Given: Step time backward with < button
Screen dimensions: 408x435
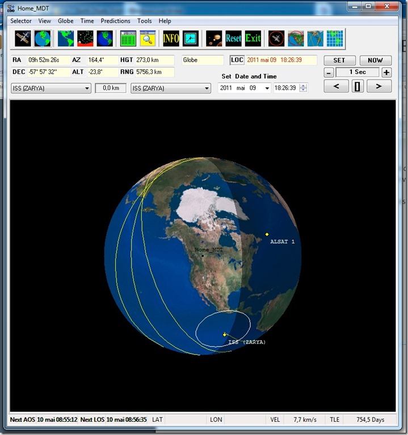Looking at the screenshot, I should coord(336,86).
